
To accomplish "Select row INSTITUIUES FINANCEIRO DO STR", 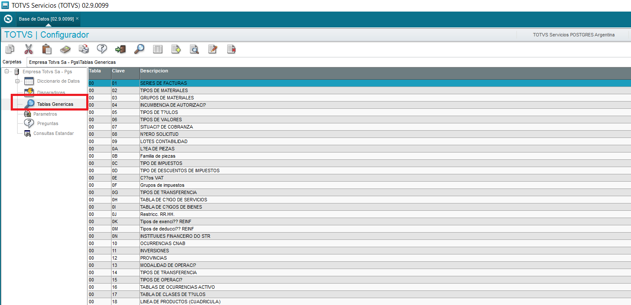I will (x=359, y=236).
